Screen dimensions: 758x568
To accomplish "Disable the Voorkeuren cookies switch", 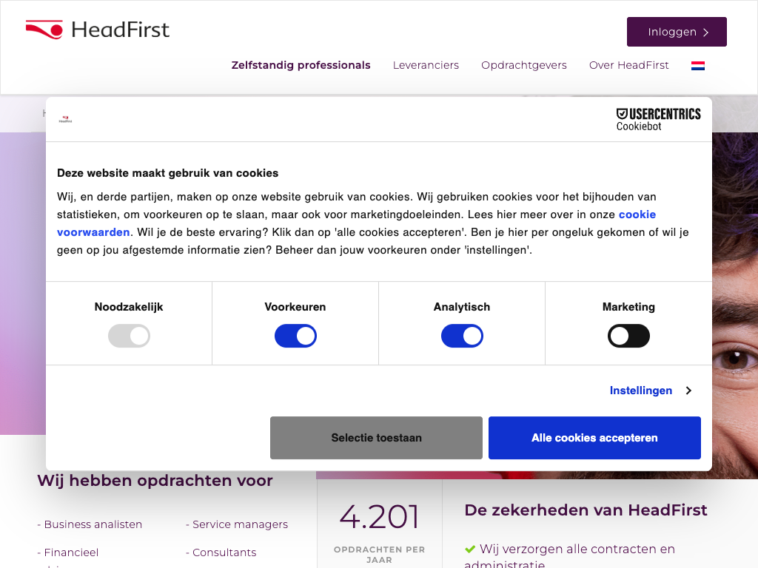I will [295, 337].
